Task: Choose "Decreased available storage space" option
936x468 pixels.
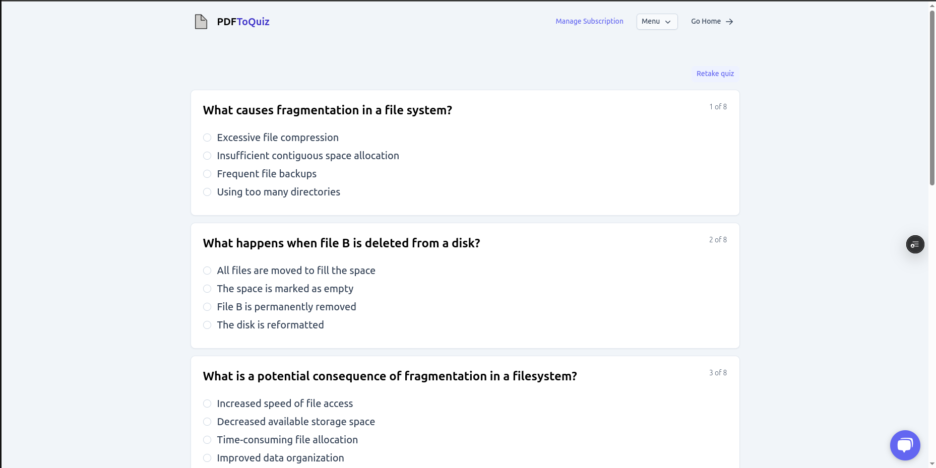Action: click(x=207, y=422)
